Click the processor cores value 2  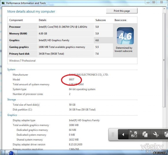tap(70, 94)
